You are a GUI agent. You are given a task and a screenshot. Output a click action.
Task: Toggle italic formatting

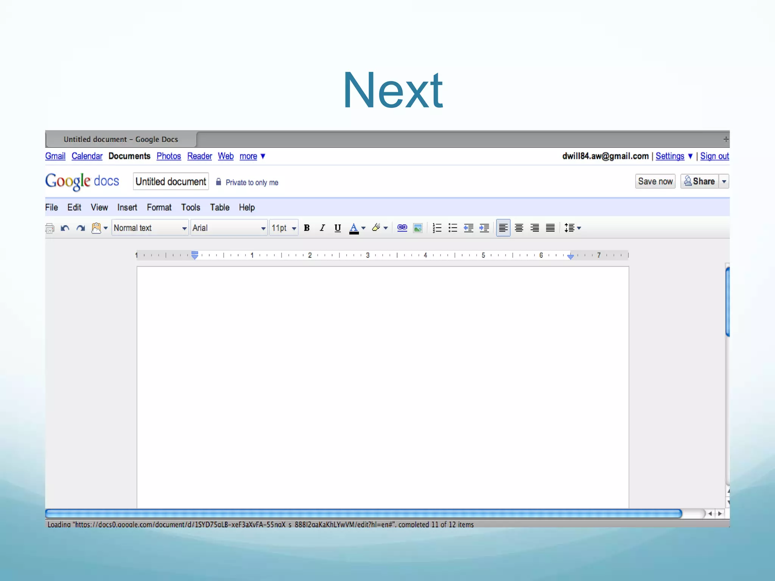[322, 228]
